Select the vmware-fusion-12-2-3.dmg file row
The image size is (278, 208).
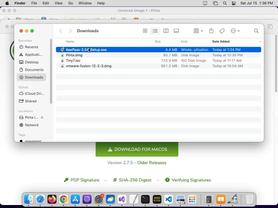[x=158, y=66]
